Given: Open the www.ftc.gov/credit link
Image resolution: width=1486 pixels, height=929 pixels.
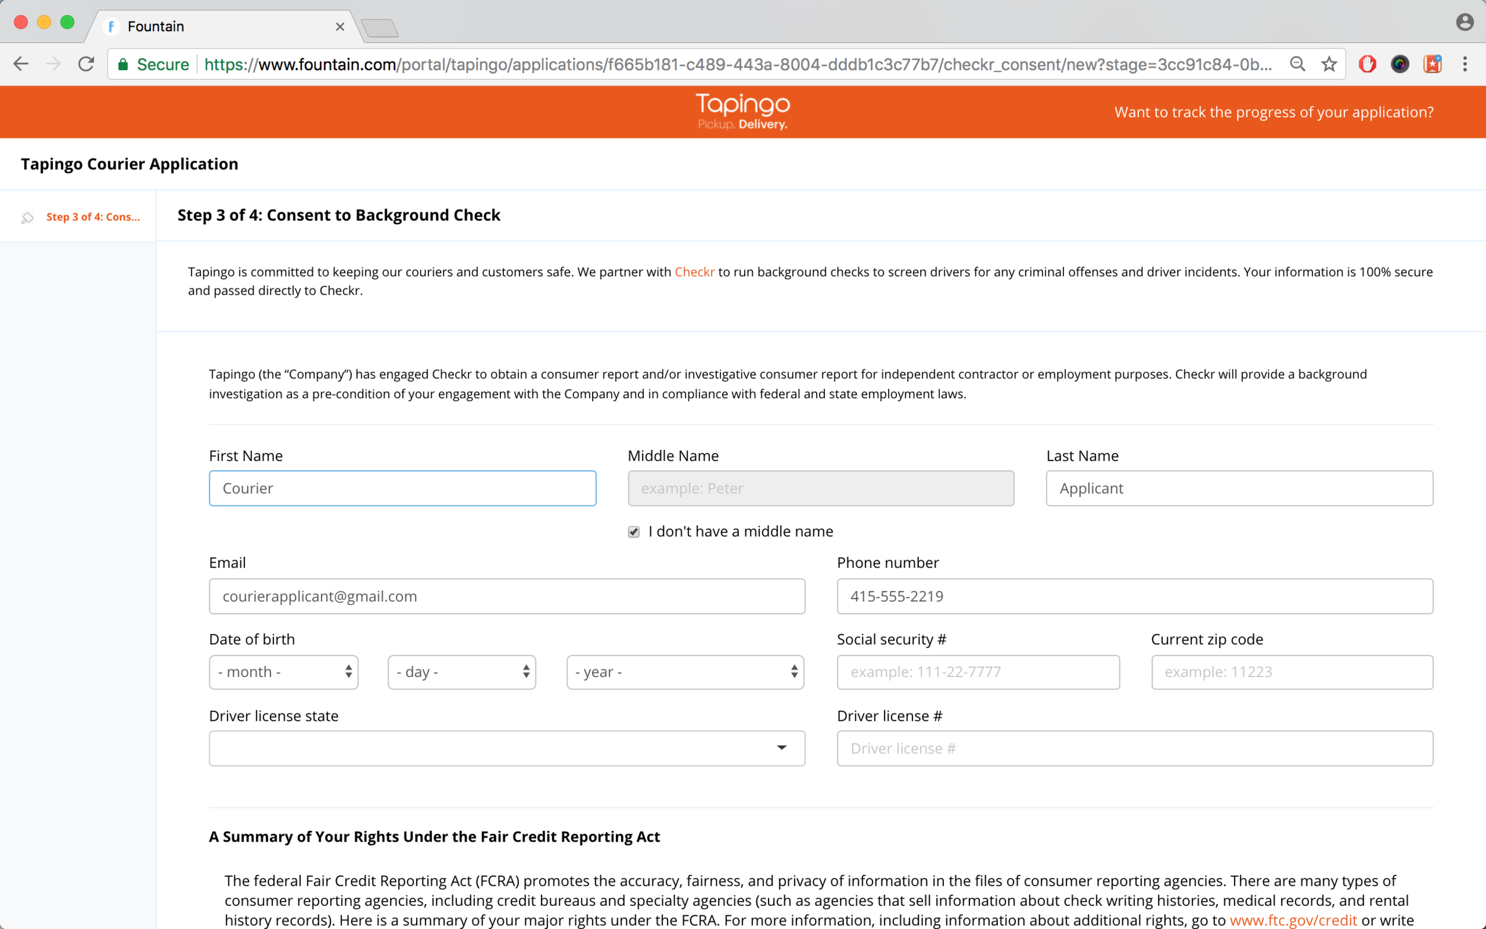Looking at the screenshot, I should pyautogui.click(x=1293, y=919).
